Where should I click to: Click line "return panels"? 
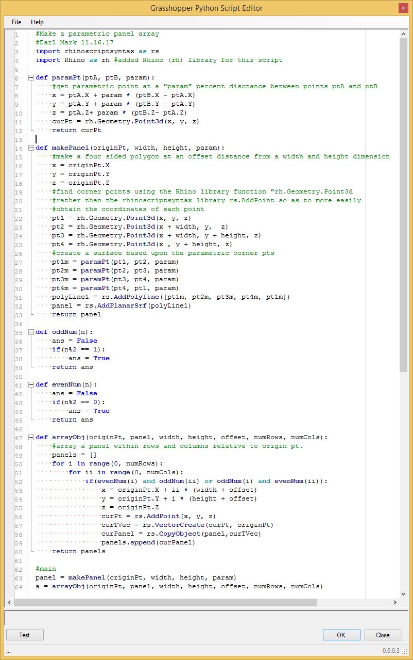(x=79, y=551)
